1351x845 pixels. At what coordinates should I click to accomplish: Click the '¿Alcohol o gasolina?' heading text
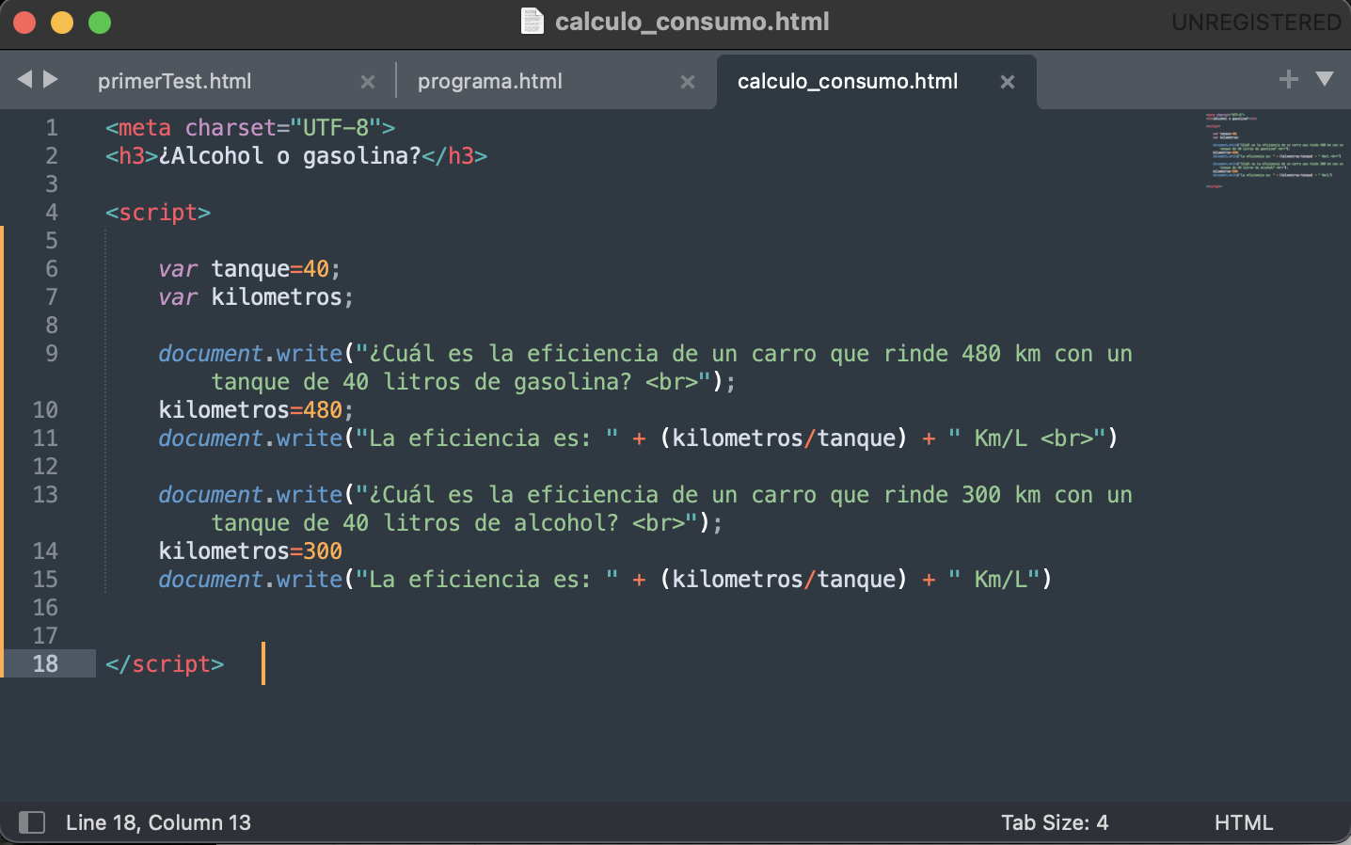pos(290,156)
